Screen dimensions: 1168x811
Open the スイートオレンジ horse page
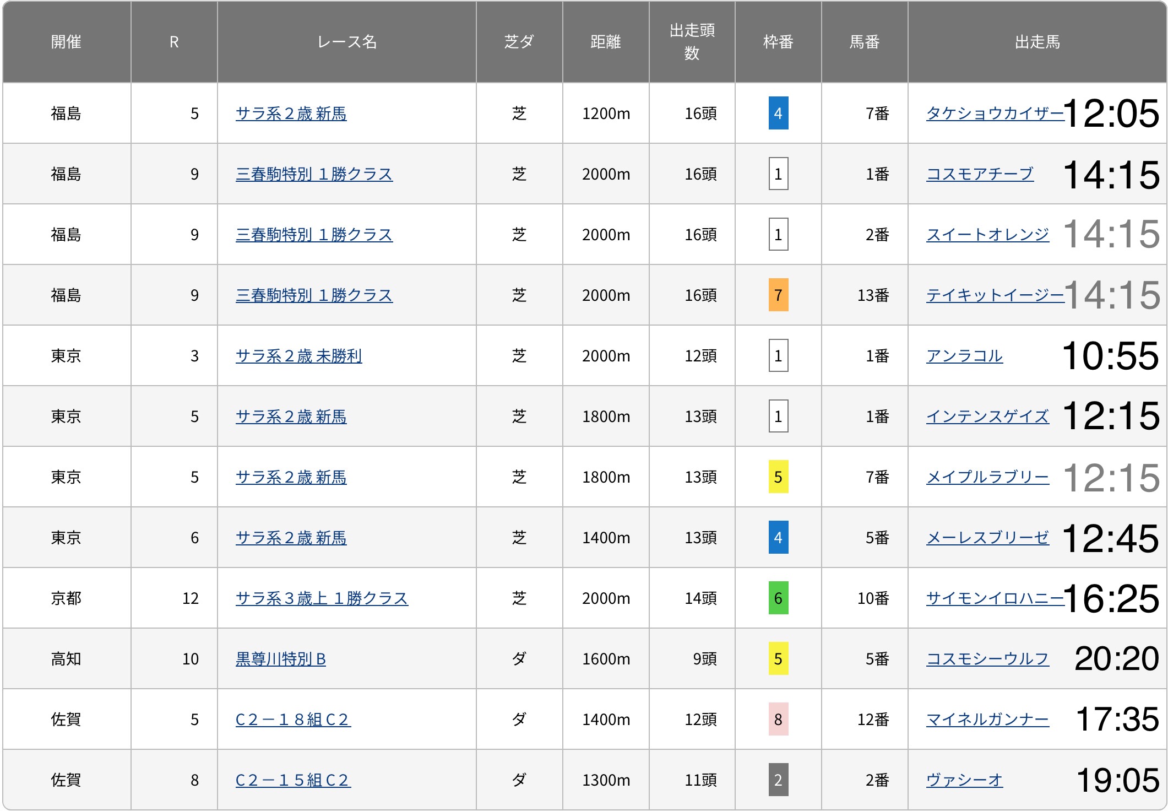987,235
